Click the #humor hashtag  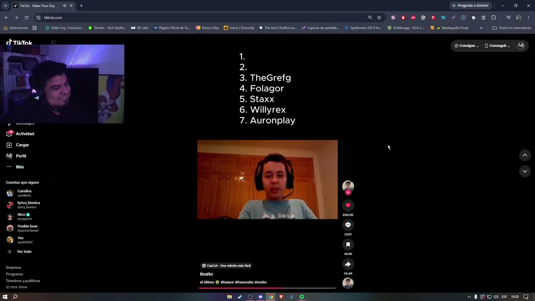pyautogui.click(x=227, y=282)
